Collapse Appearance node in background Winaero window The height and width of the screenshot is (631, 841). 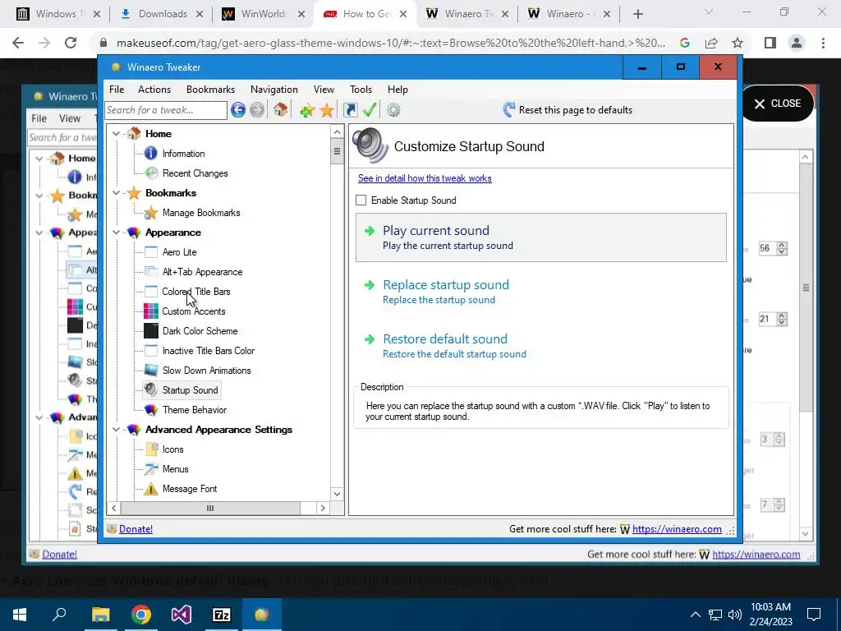(39, 233)
